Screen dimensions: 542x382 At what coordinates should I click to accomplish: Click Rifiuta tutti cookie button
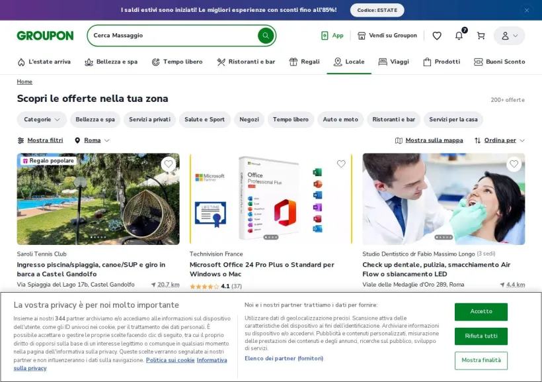pos(481,336)
